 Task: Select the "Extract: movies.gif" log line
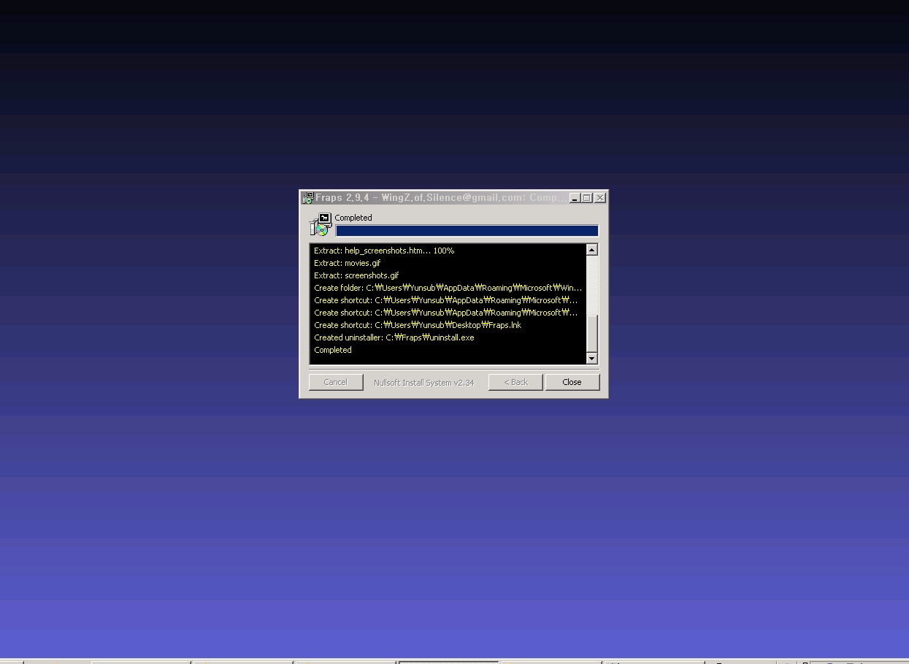point(348,263)
